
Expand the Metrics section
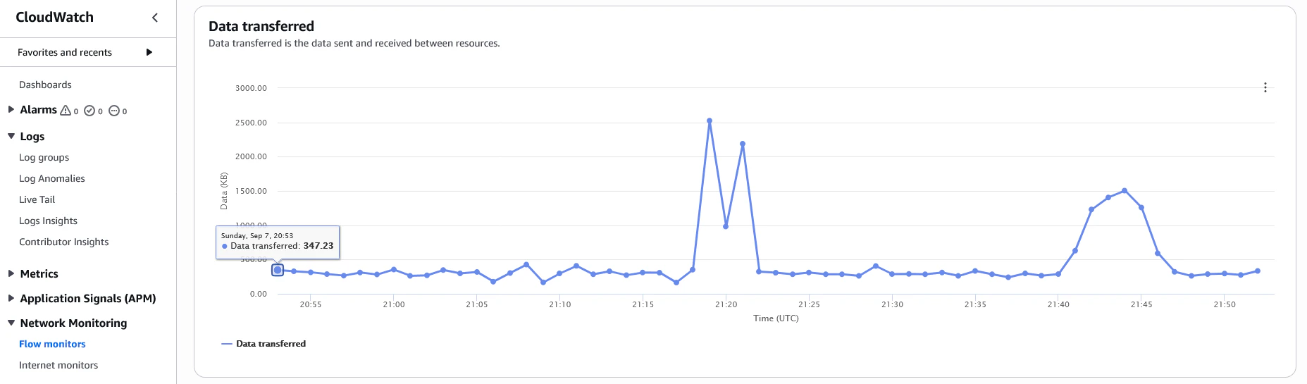click(x=11, y=273)
